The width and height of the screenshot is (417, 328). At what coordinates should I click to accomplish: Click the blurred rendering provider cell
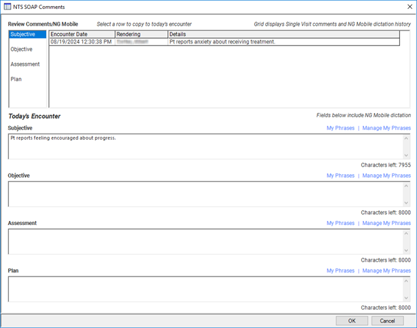point(142,42)
